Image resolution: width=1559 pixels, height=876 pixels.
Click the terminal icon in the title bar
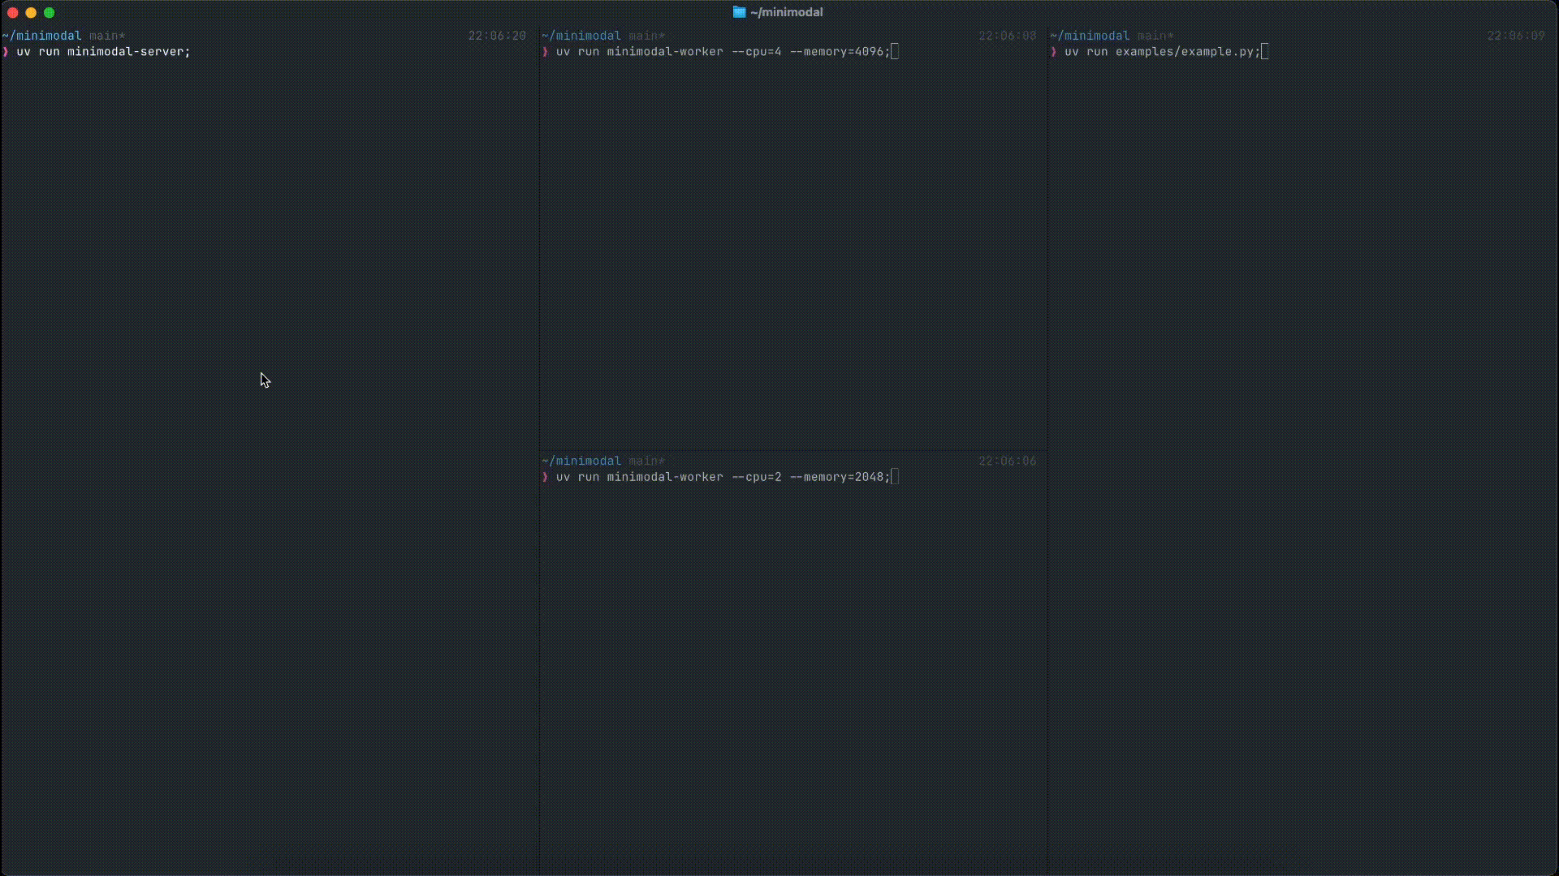click(x=740, y=12)
